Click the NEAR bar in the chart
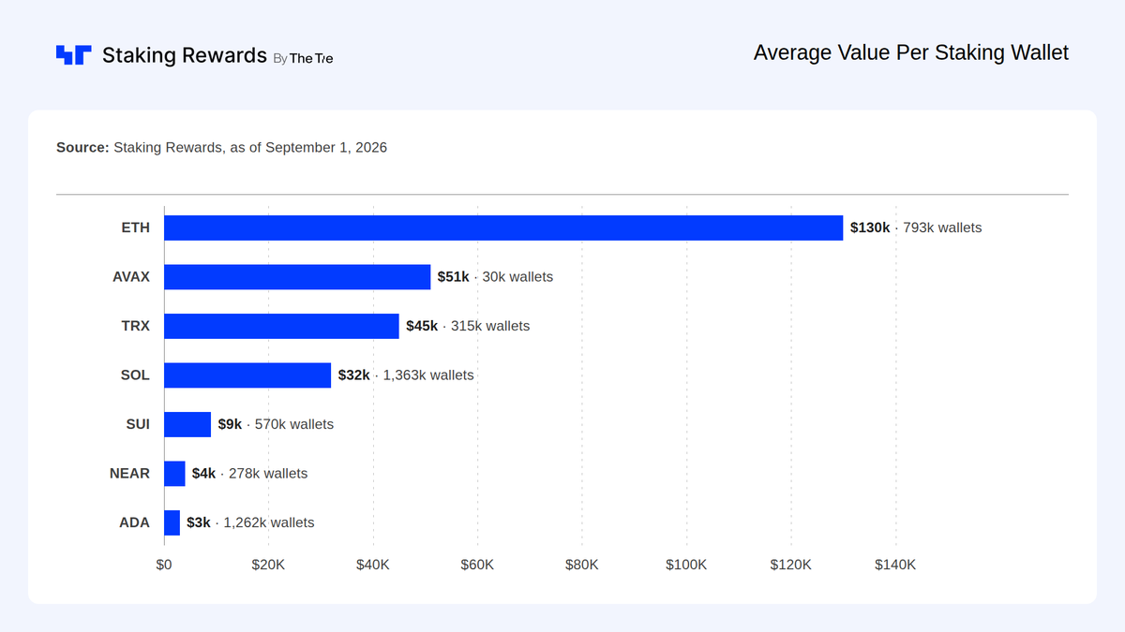1125x632 pixels. click(x=174, y=474)
